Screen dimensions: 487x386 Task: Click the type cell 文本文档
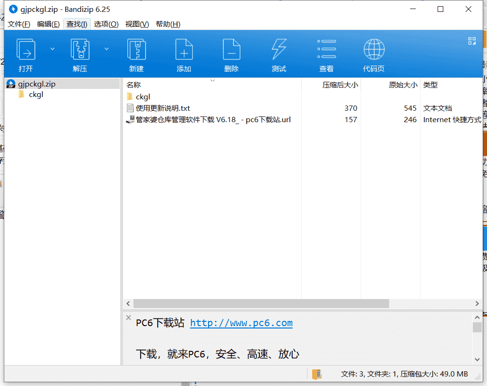coord(437,108)
